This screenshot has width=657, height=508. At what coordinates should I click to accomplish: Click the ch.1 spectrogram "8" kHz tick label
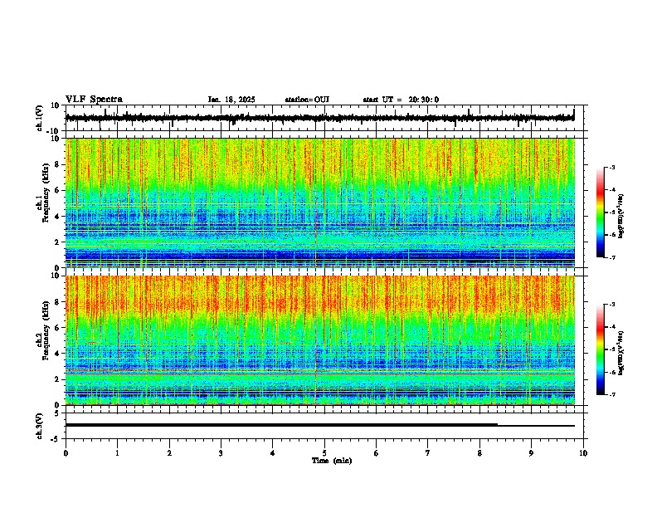pos(57,164)
